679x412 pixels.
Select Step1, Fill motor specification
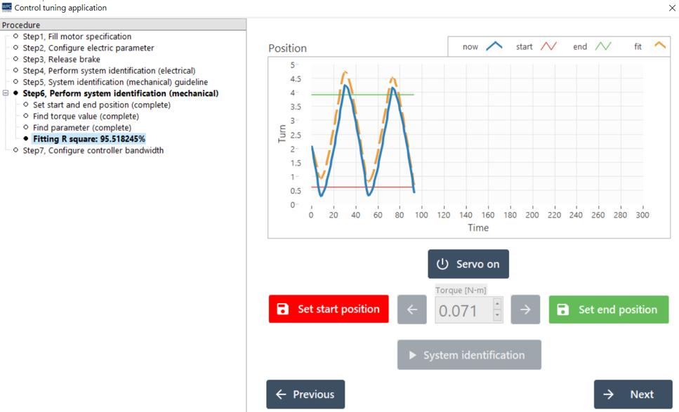pos(77,36)
